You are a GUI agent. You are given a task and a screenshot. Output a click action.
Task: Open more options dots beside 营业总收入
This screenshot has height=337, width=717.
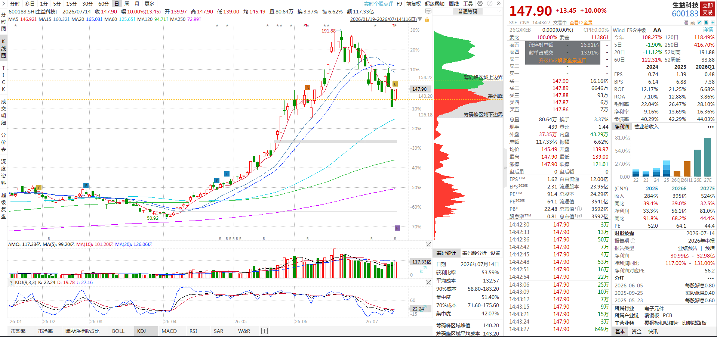click(710, 127)
